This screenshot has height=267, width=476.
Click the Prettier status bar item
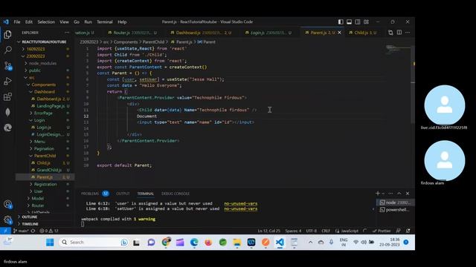[x=382, y=231]
